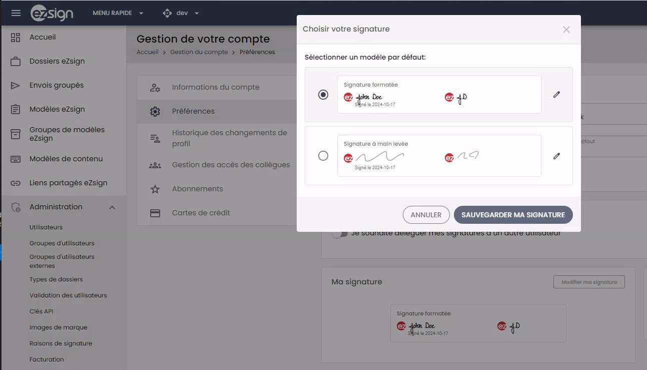Click SAUVEGARDER MA SIGNATURE button
The width and height of the screenshot is (647, 370).
pos(513,215)
